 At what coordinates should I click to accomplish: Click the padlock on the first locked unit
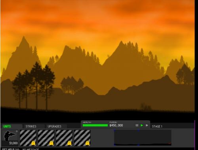pos(33,143)
